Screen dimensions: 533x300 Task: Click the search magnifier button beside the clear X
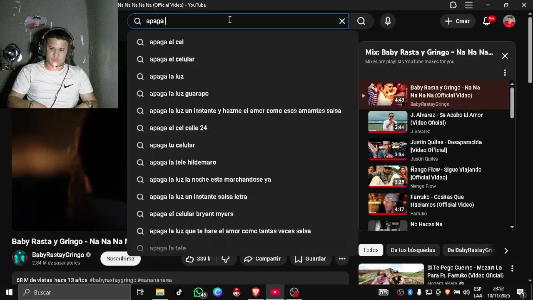(x=361, y=21)
